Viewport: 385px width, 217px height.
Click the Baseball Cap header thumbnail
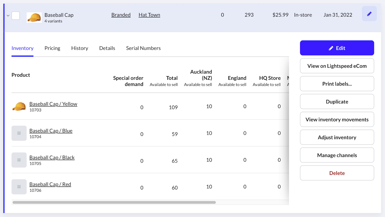tap(34, 17)
